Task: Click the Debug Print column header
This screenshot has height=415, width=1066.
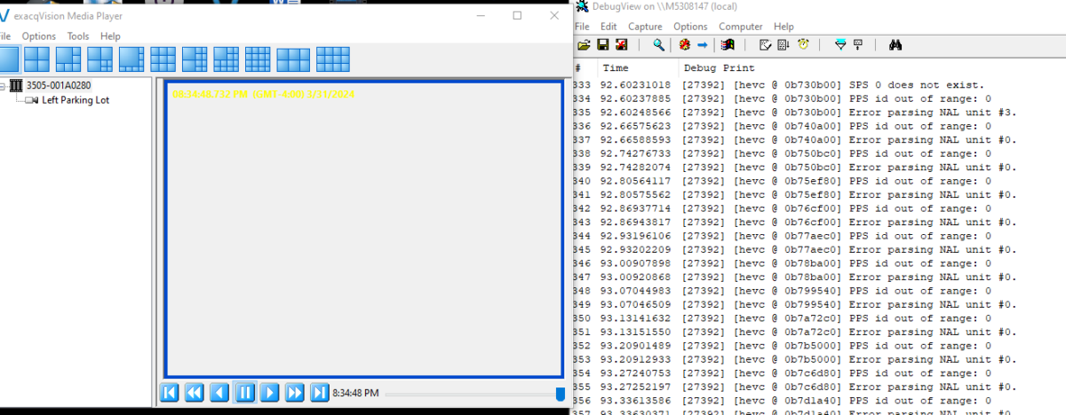Action: pyautogui.click(x=718, y=68)
